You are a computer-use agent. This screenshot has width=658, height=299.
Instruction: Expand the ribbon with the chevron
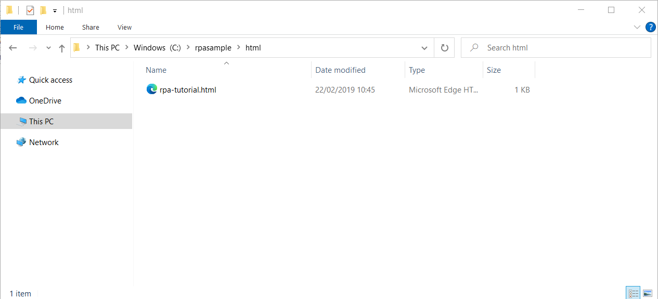[x=637, y=27]
